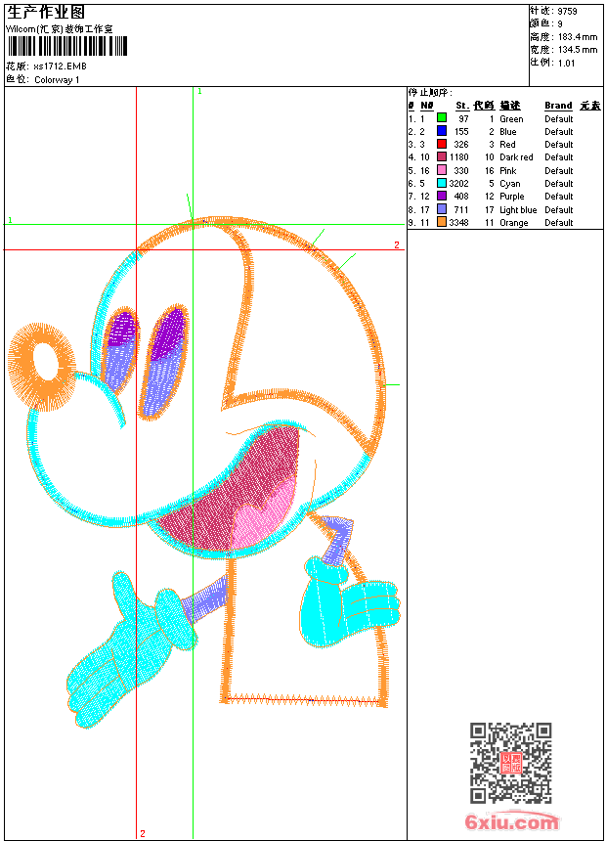Click the QR code image
The height and width of the screenshot is (841, 606).
coord(511,763)
